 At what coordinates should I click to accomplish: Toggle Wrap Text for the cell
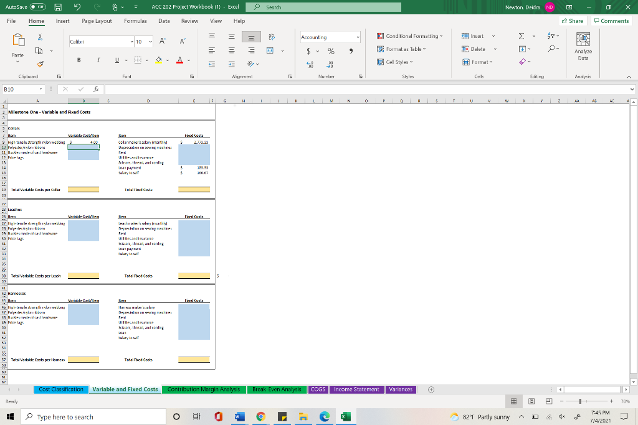click(272, 37)
